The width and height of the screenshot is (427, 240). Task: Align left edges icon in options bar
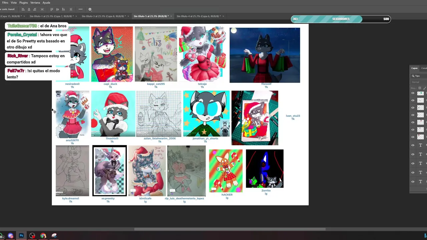coord(23,9)
